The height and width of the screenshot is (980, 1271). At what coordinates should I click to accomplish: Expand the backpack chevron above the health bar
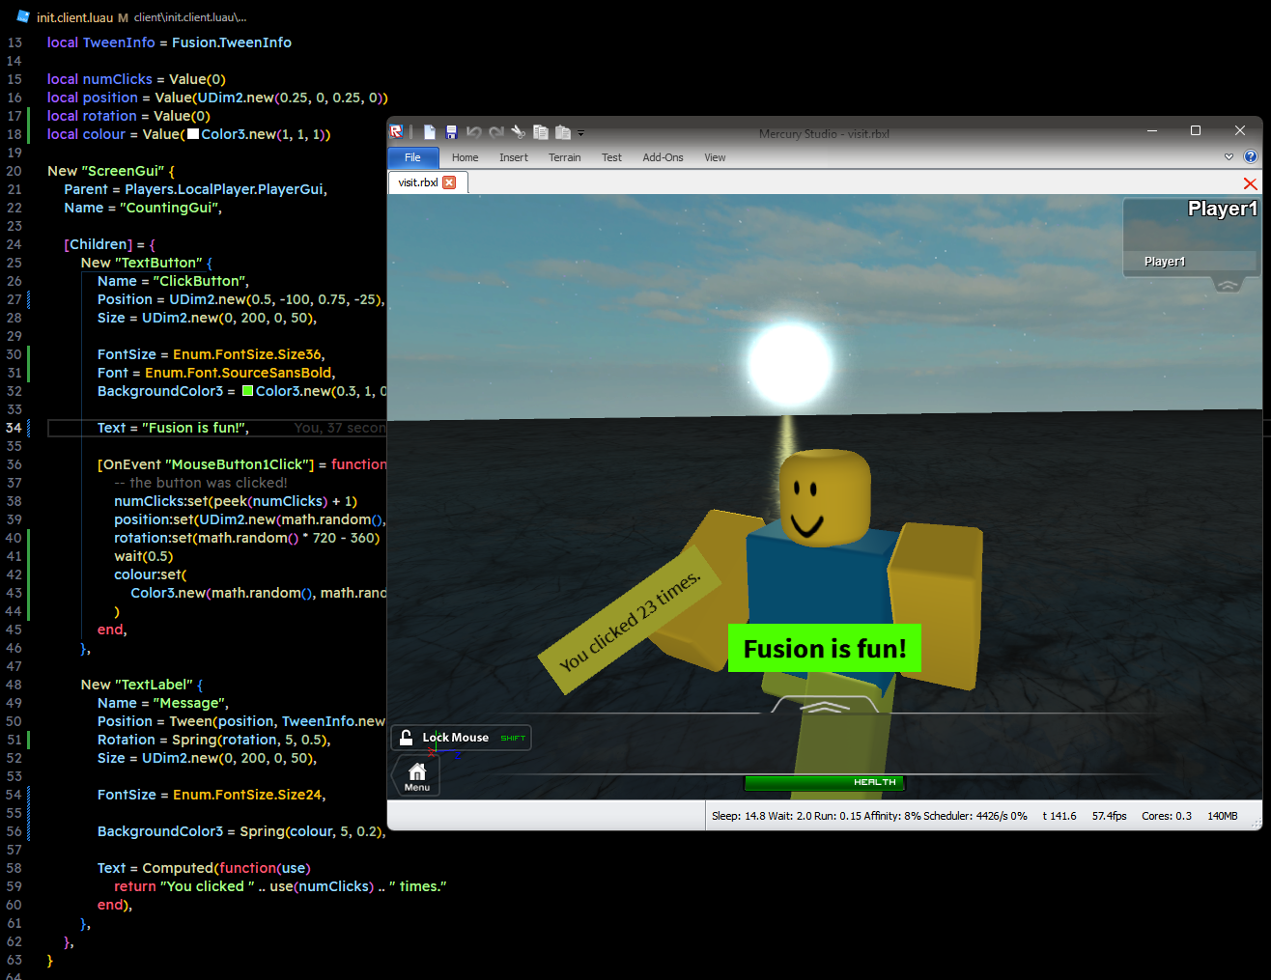[824, 706]
